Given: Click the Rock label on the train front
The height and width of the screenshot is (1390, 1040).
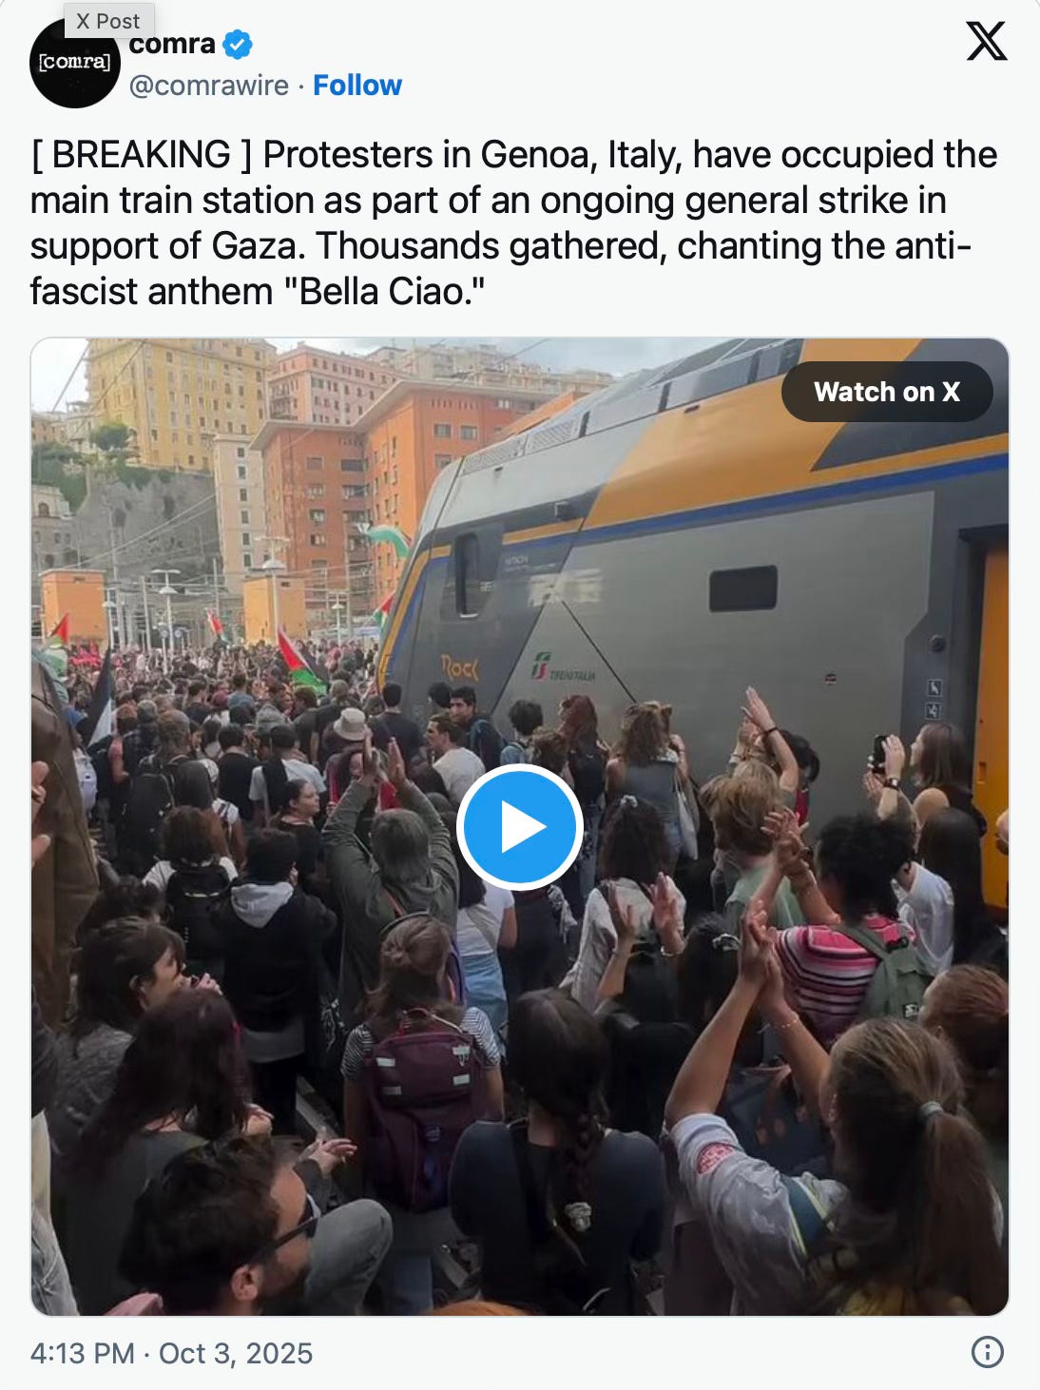Looking at the screenshot, I should point(460,667).
